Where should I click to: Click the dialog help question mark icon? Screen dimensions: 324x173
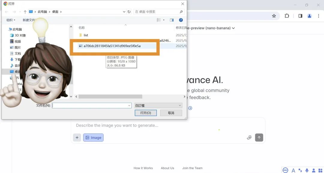pos(181,20)
